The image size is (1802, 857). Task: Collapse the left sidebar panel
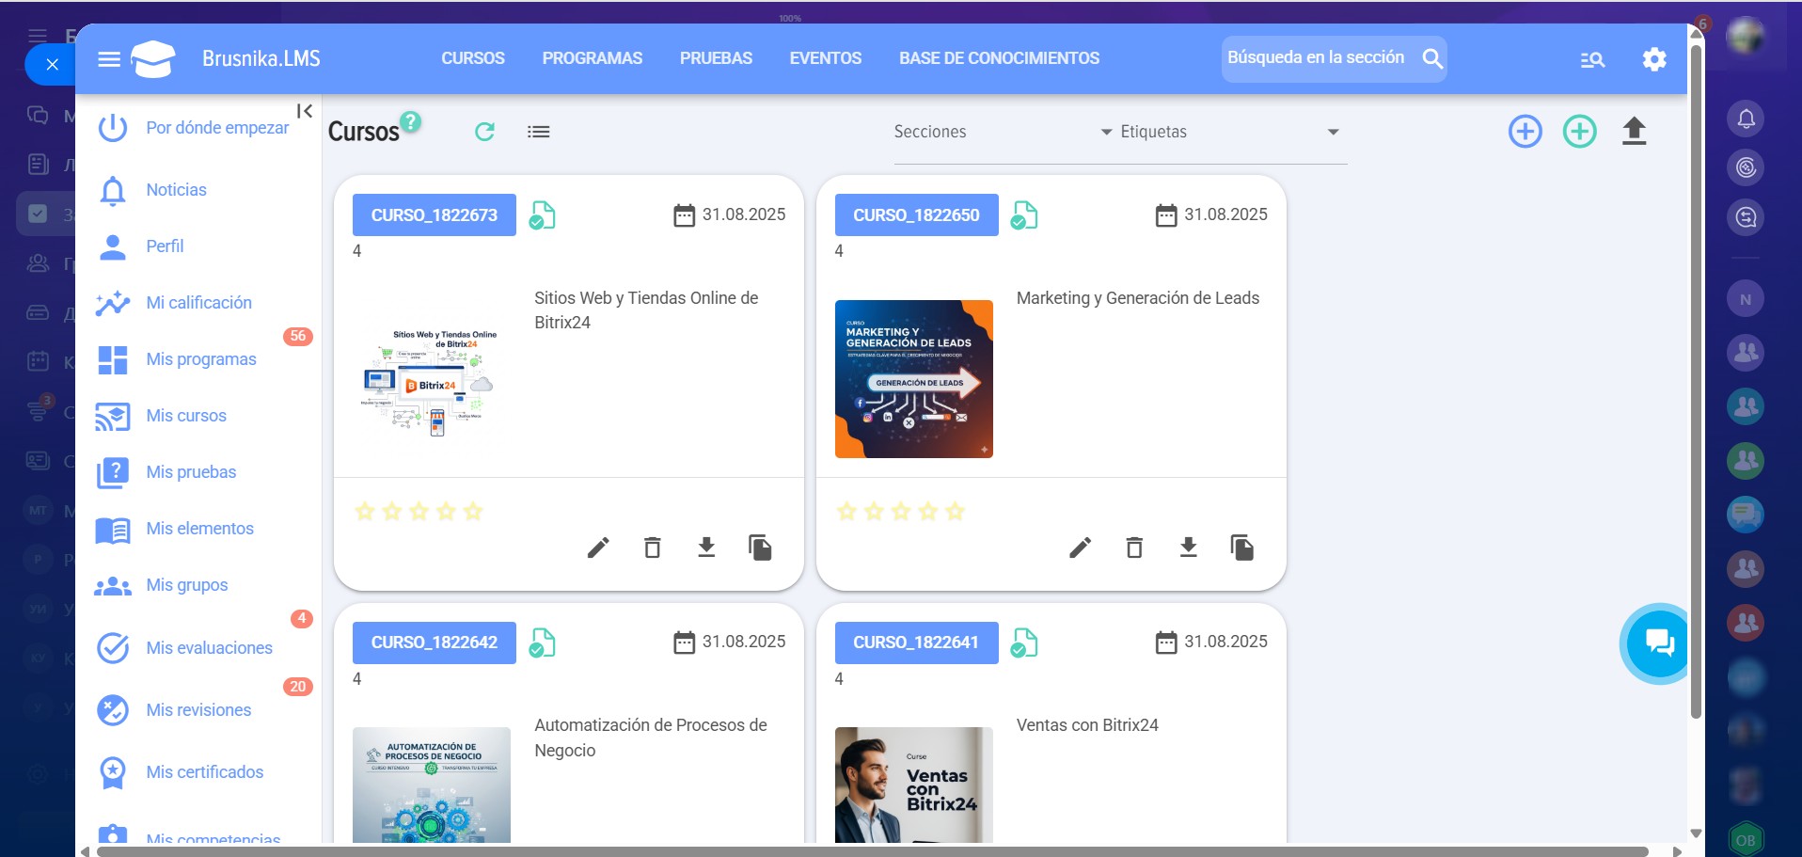(305, 111)
